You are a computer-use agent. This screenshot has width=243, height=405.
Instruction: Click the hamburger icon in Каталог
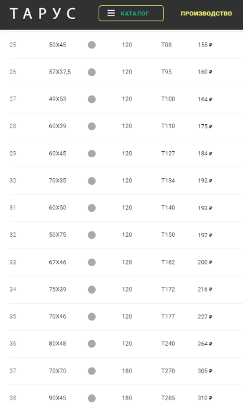111,13
